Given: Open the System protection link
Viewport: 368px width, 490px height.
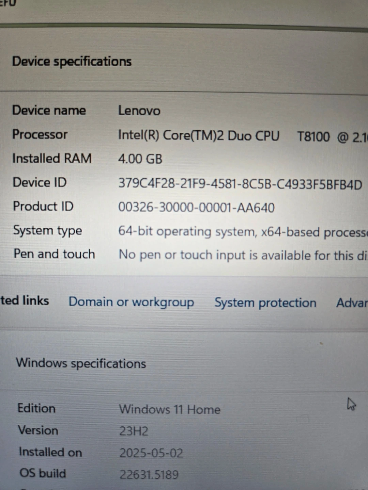Looking at the screenshot, I should click(x=265, y=303).
